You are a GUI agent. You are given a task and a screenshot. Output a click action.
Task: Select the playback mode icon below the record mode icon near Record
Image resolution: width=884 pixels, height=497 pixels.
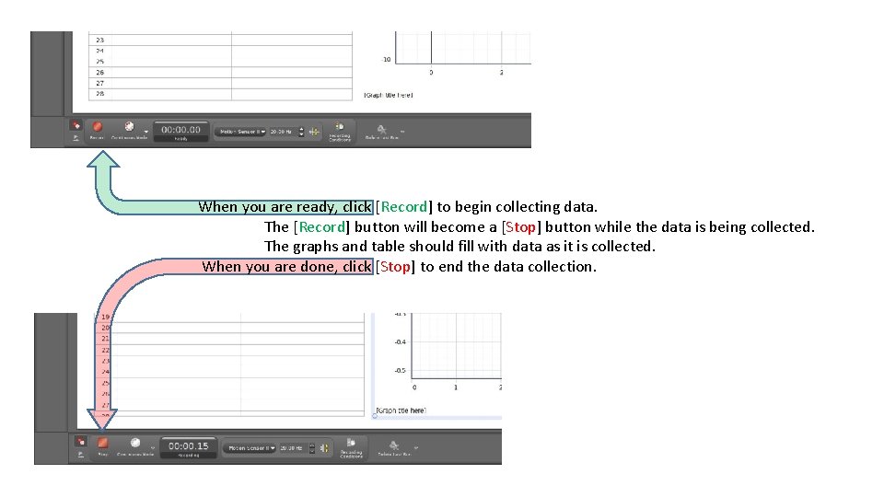coord(76,137)
